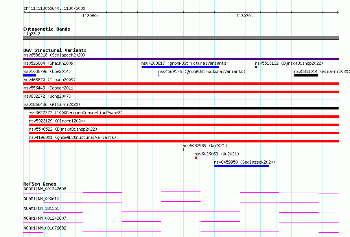The width and height of the screenshot is (350, 237).
Task: Select nsv5866486 (Almarri2020) variant label
Action: (52, 104)
